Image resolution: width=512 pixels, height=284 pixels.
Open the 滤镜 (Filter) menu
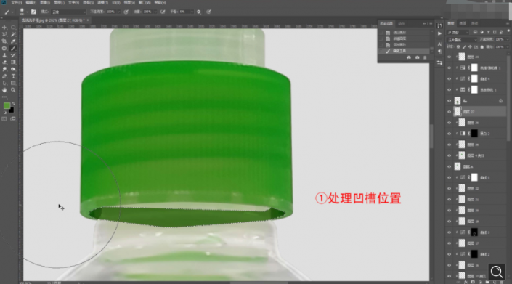tap(103, 3)
